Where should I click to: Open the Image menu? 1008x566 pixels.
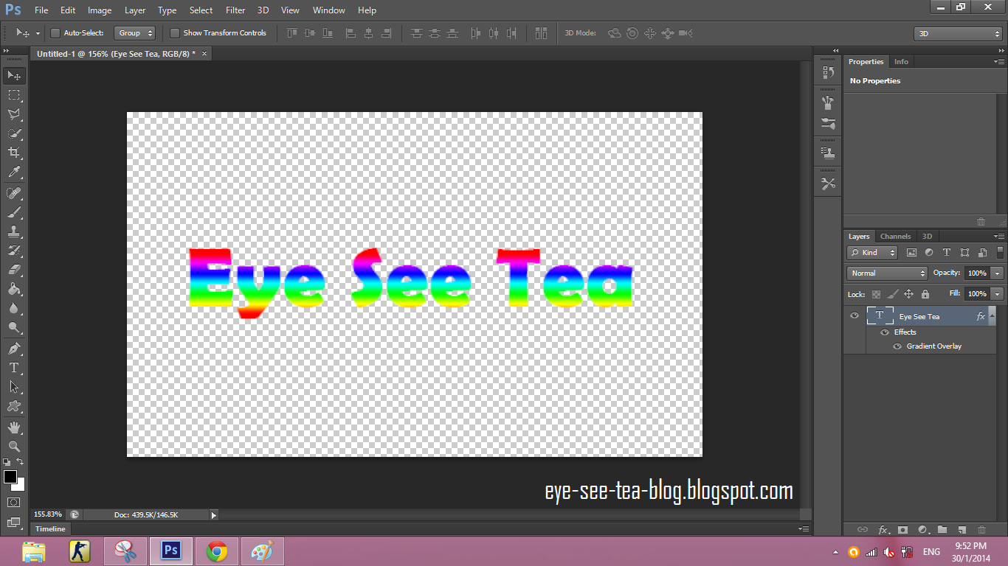pyautogui.click(x=100, y=10)
